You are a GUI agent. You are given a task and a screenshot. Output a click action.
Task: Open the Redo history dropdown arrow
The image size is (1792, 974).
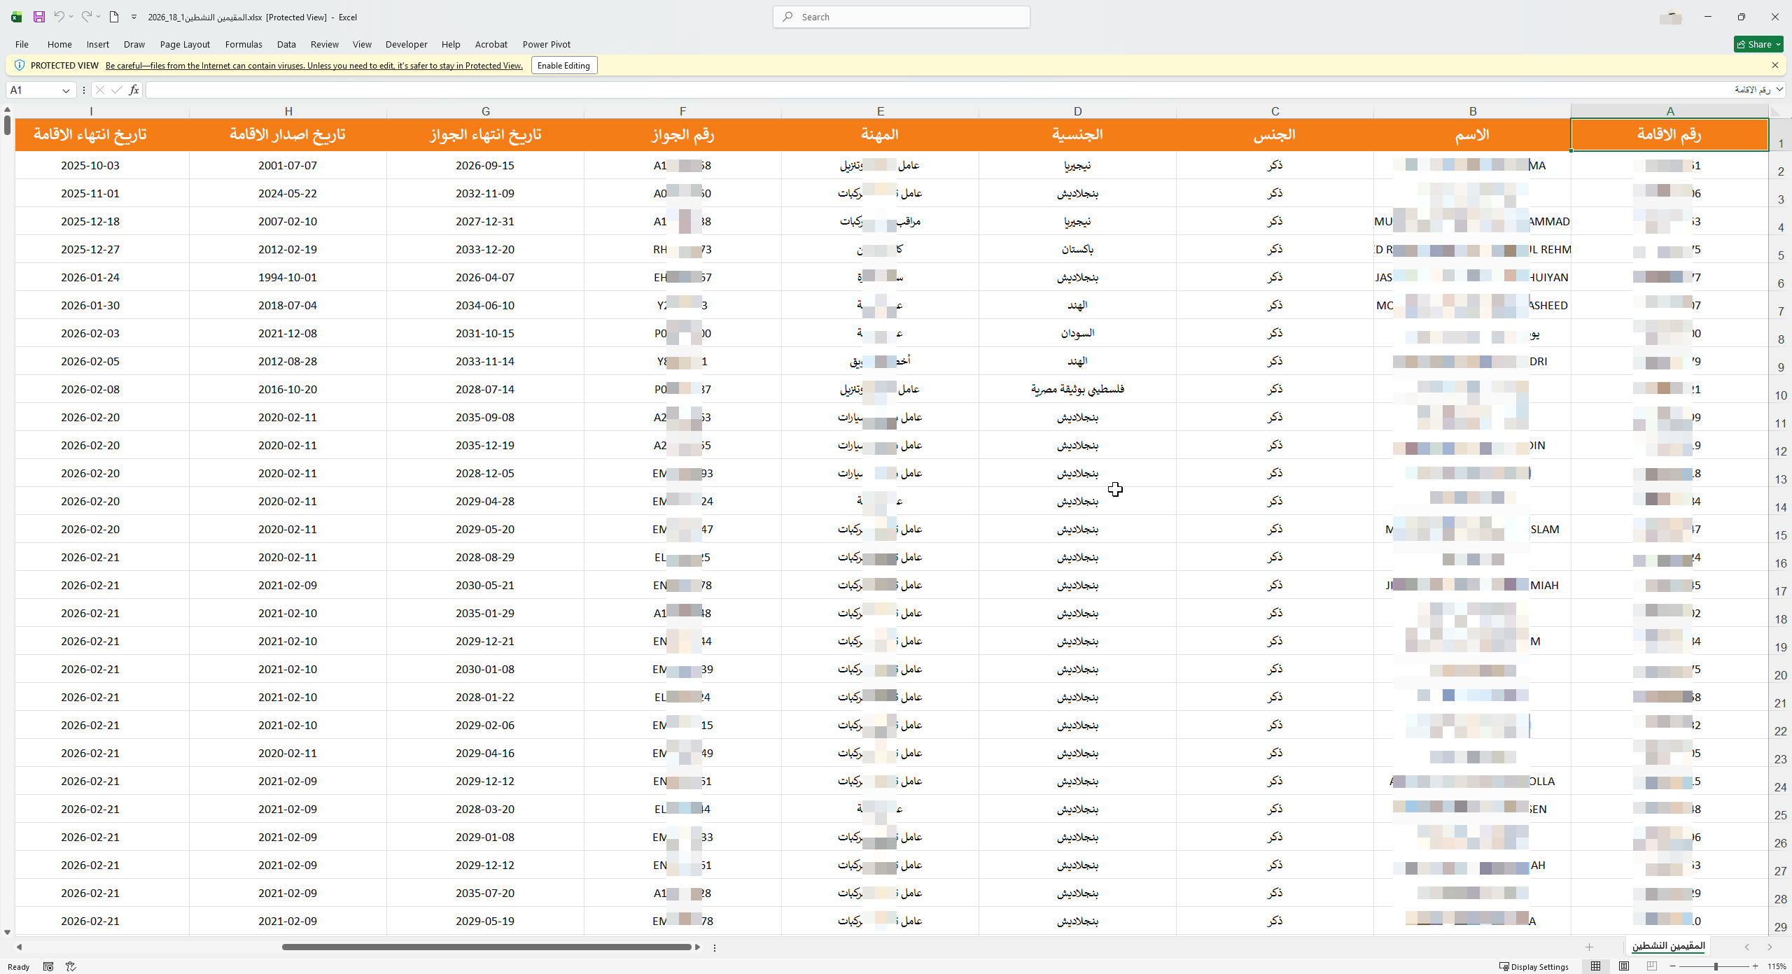point(99,17)
